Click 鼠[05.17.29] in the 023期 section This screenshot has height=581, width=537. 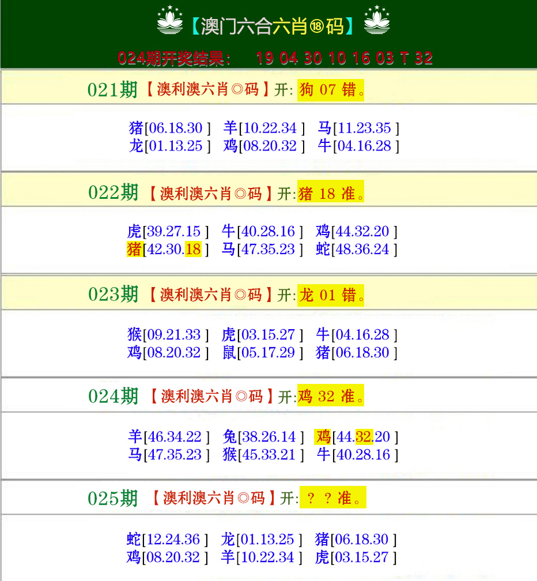[262, 353]
